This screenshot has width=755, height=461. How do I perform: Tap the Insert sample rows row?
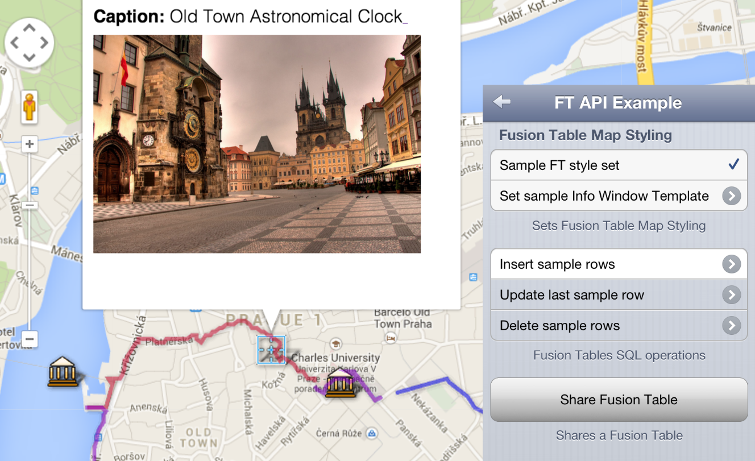tap(619, 264)
